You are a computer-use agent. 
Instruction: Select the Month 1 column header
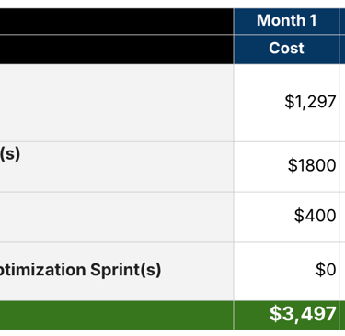point(286,21)
